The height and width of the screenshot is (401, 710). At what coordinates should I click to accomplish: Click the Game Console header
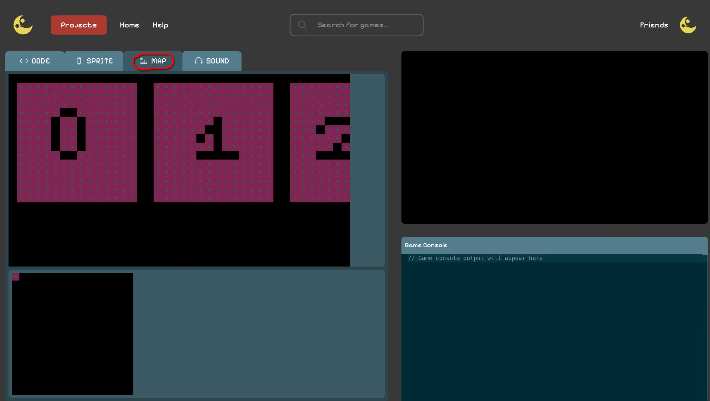pyautogui.click(x=554, y=245)
